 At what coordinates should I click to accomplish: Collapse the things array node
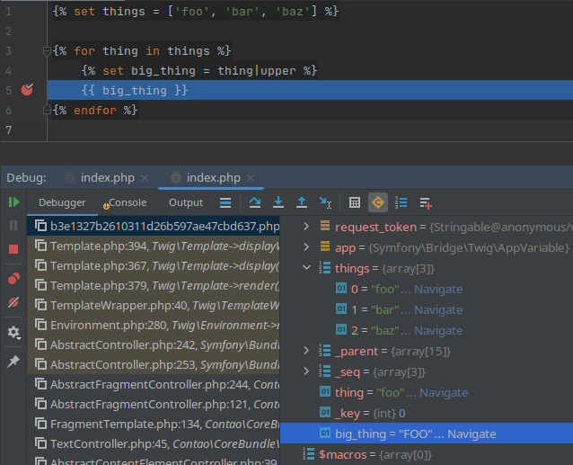(x=306, y=268)
